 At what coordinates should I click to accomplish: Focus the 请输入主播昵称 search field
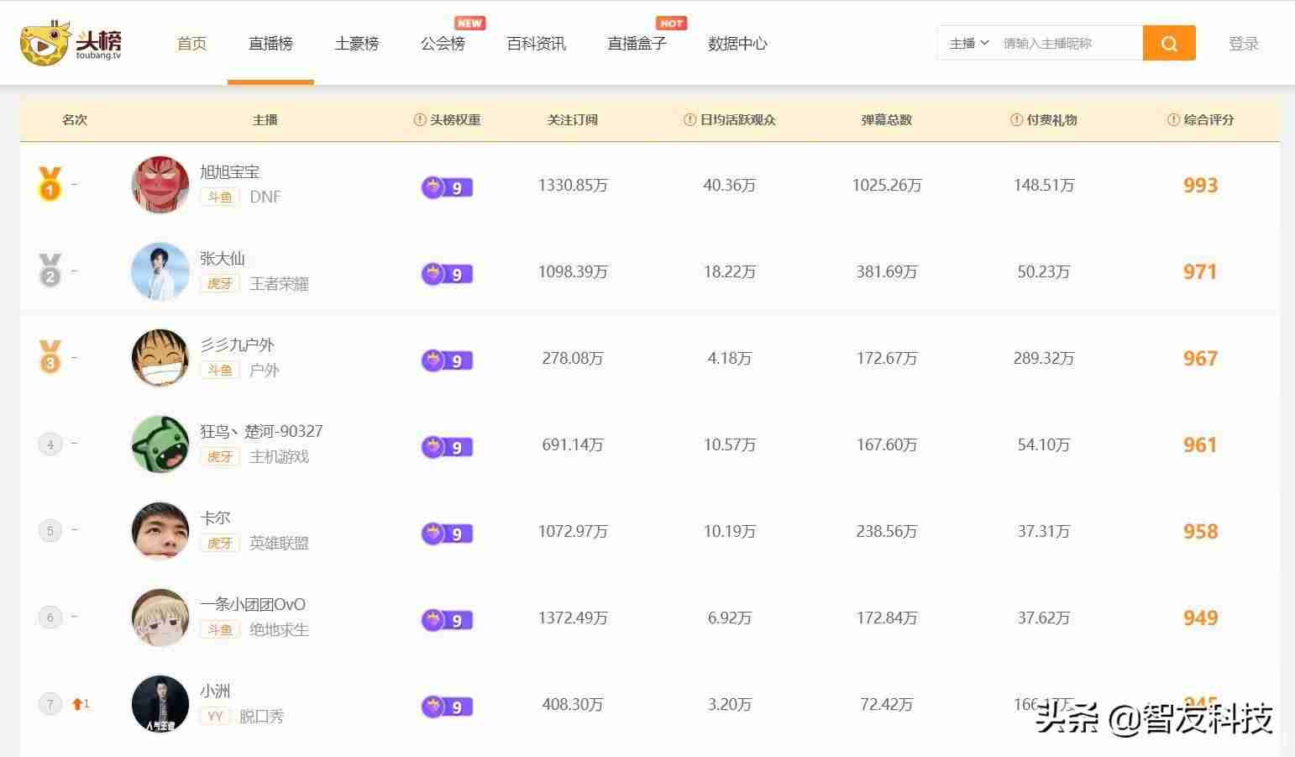[1068, 43]
